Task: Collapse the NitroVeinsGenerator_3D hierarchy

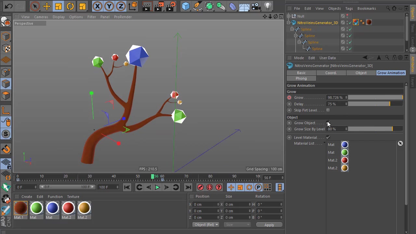Action: point(289,23)
